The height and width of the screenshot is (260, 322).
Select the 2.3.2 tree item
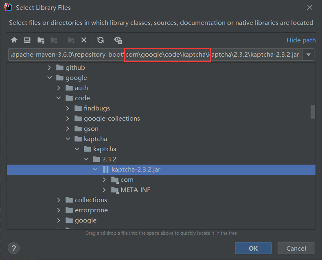(109, 159)
